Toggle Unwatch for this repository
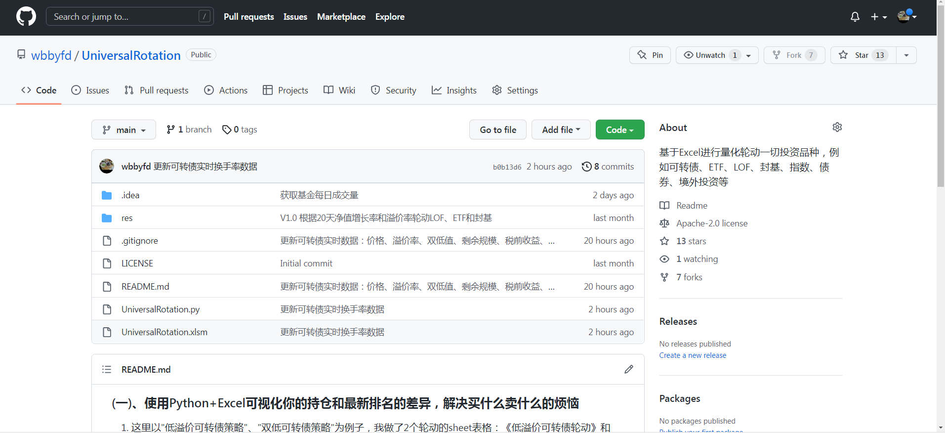This screenshot has height=433, width=945. pyautogui.click(x=710, y=55)
